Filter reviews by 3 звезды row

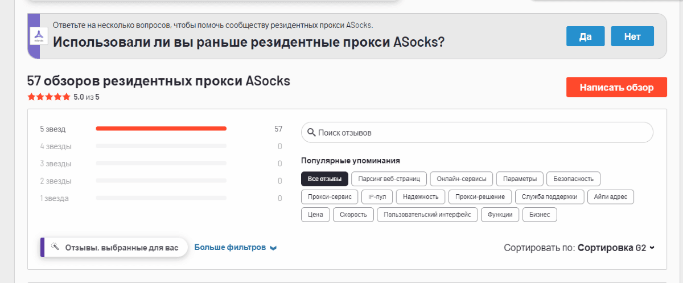click(x=161, y=163)
